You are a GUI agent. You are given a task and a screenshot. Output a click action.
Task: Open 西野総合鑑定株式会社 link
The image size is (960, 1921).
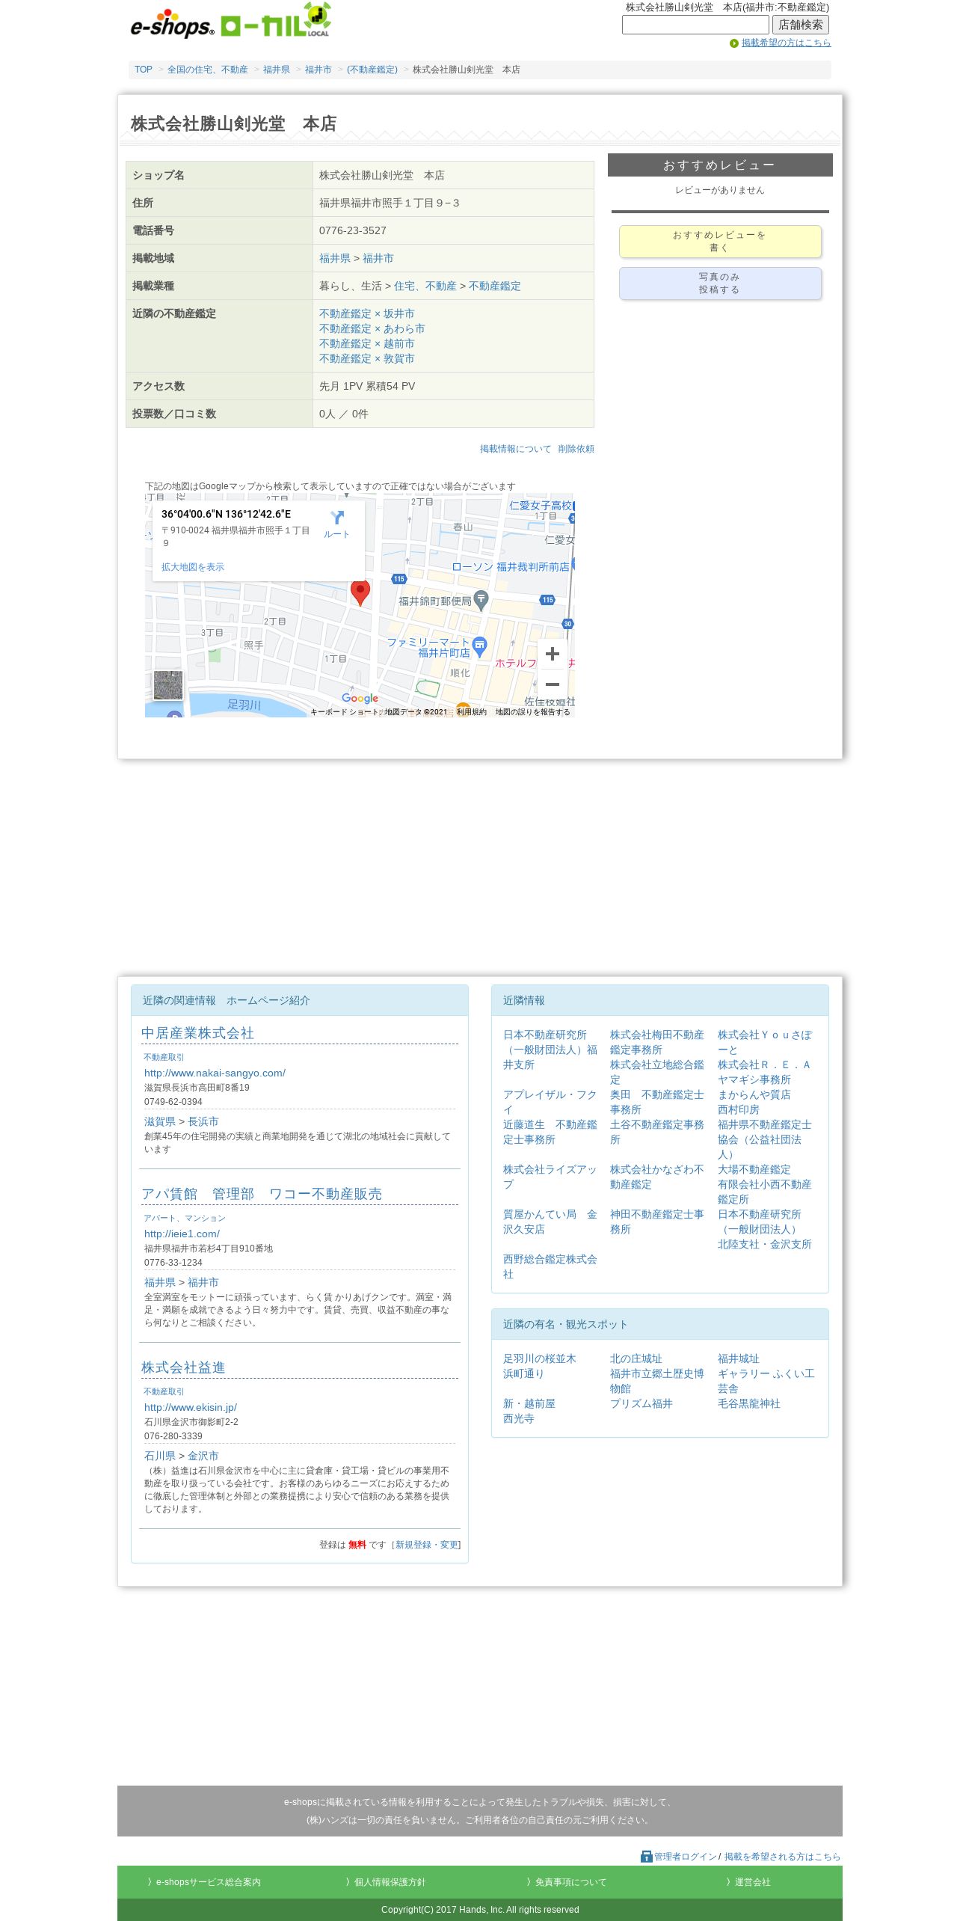click(x=550, y=1266)
